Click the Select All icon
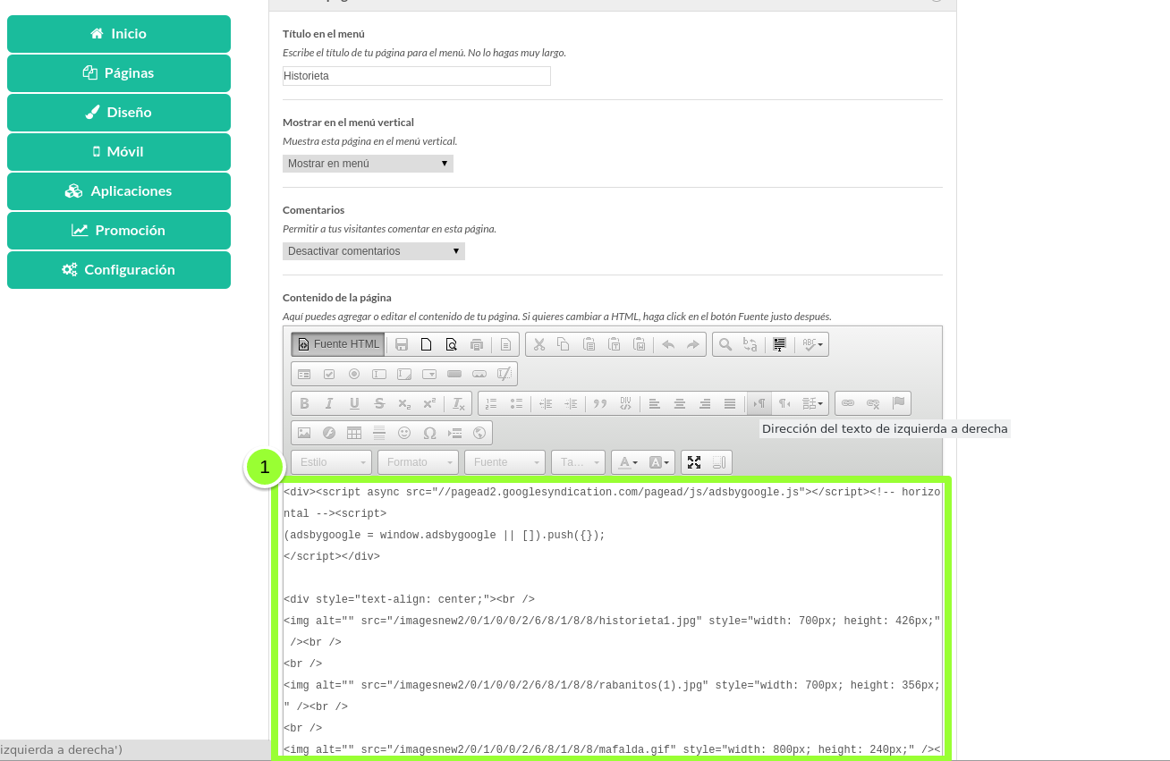The image size is (1170, 761). [x=779, y=344]
